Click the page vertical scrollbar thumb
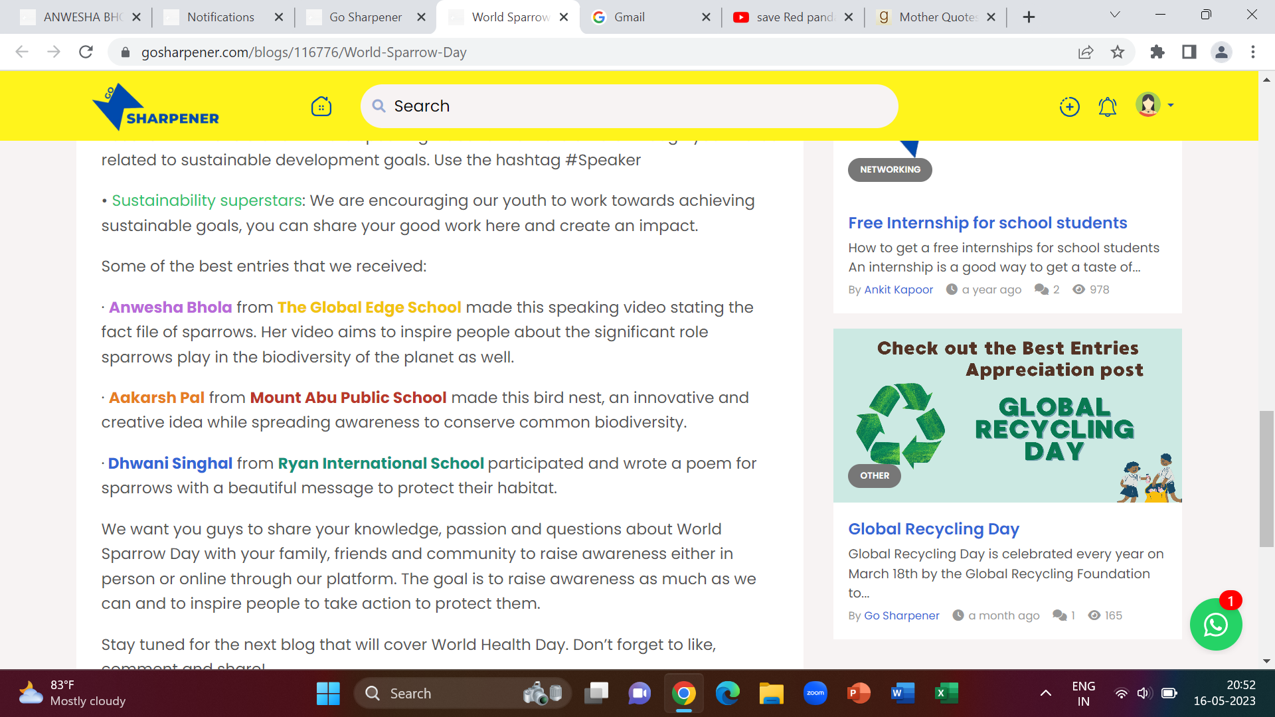Screen dimensions: 1275x717 (1266, 478)
